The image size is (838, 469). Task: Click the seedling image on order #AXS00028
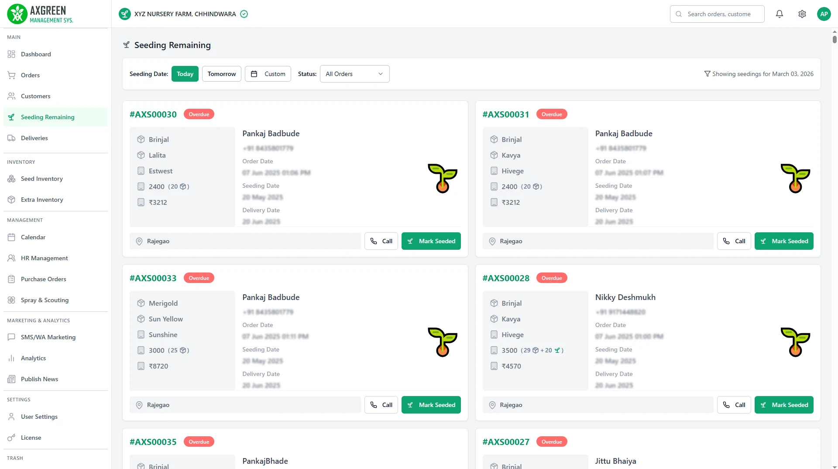[x=795, y=342]
